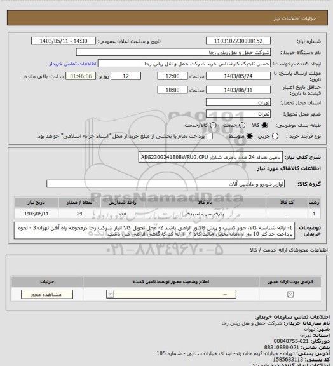Image resolution: width=333 pixels, height=366 pixels.
Task: Click the واحد شمارش column header
Action: 123,202
